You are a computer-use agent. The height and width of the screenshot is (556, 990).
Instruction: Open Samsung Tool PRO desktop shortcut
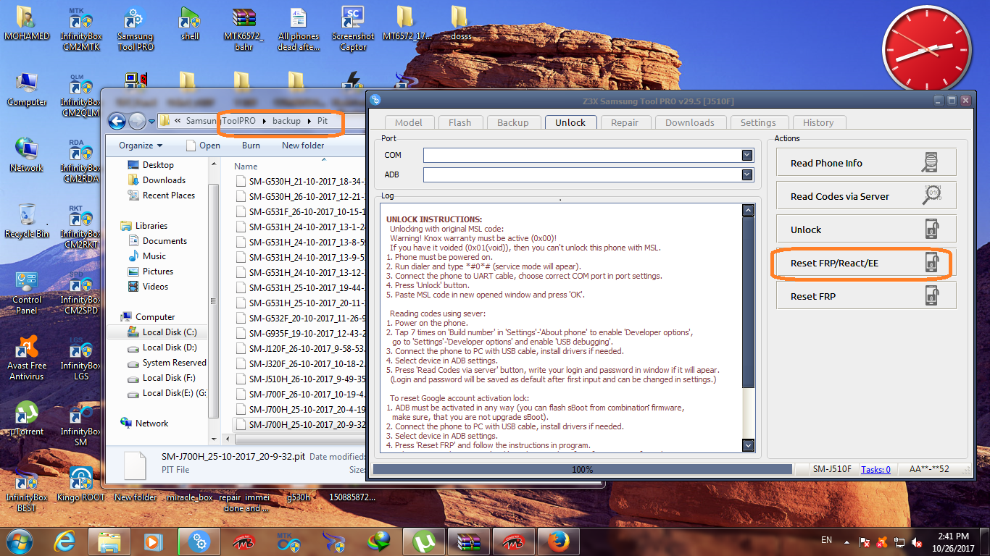pos(135,30)
